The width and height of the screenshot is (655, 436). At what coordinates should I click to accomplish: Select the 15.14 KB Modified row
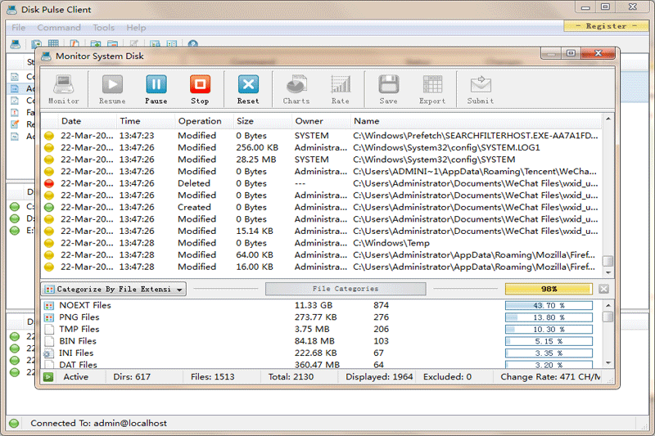322,231
